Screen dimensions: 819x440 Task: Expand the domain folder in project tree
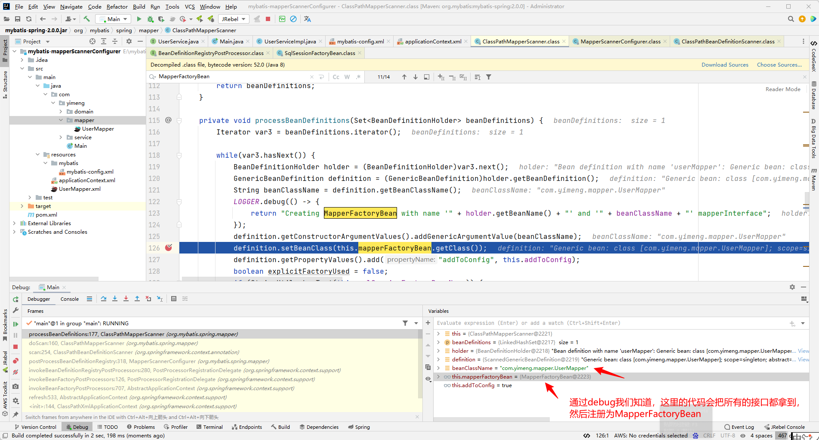(x=61, y=111)
